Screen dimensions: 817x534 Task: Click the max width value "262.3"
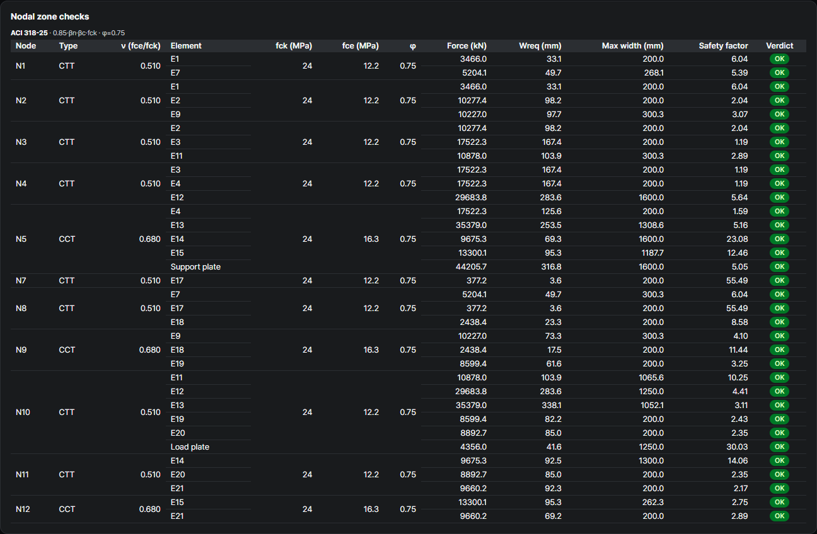[x=653, y=503]
